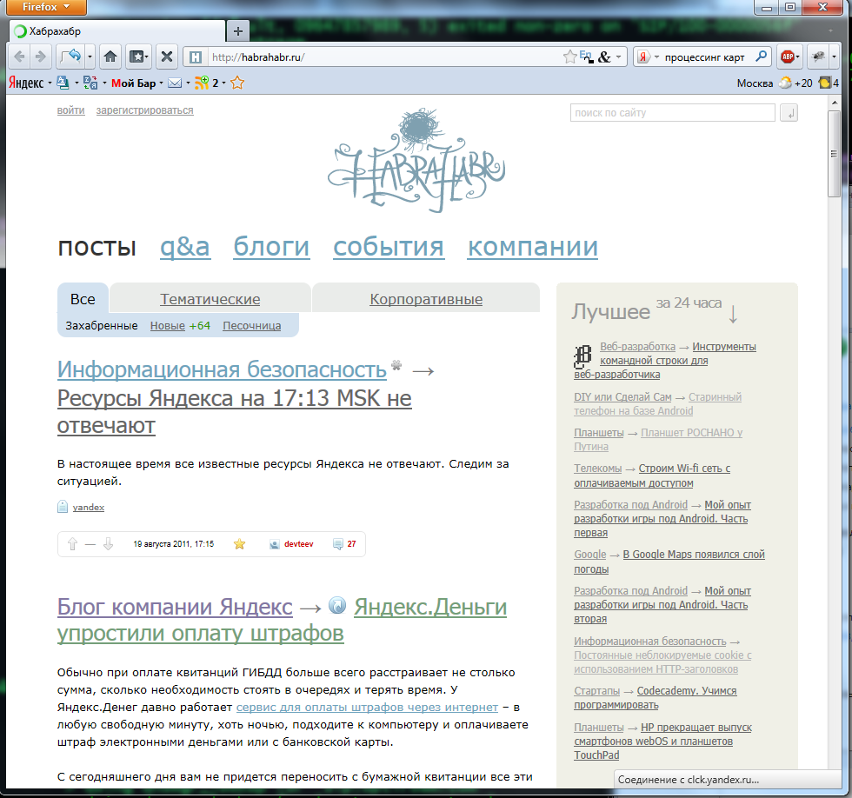
Task: Switch to the Хабрахабр browser tab
Action: point(116,31)
